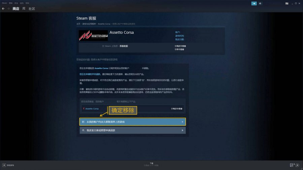The image size is (303, 170).
Task: Click 添加游戏 label at bottom left
Action: click(x=10, y=165)
